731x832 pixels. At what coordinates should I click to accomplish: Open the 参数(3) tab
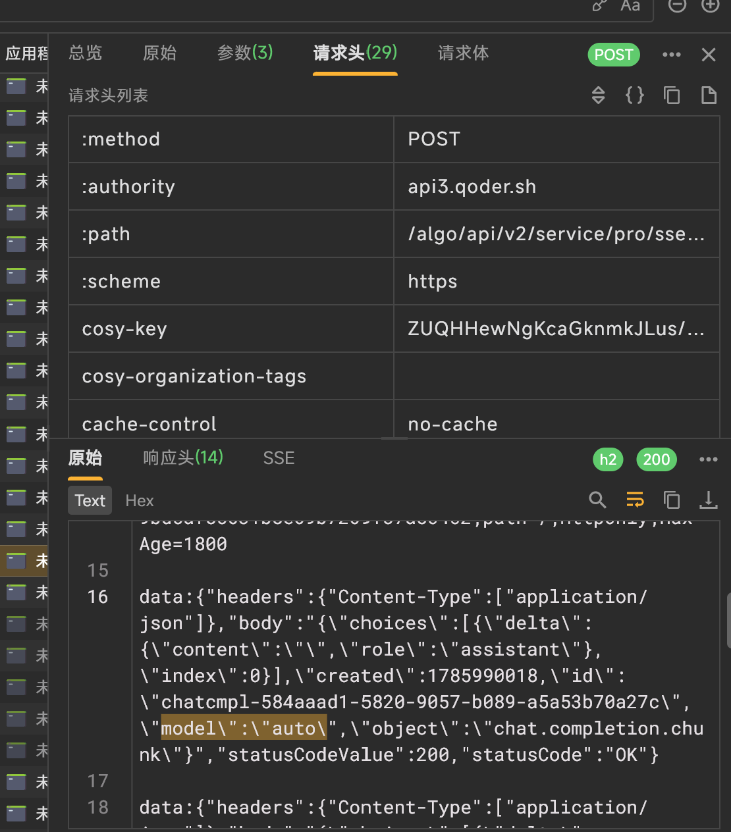(245, 53)
